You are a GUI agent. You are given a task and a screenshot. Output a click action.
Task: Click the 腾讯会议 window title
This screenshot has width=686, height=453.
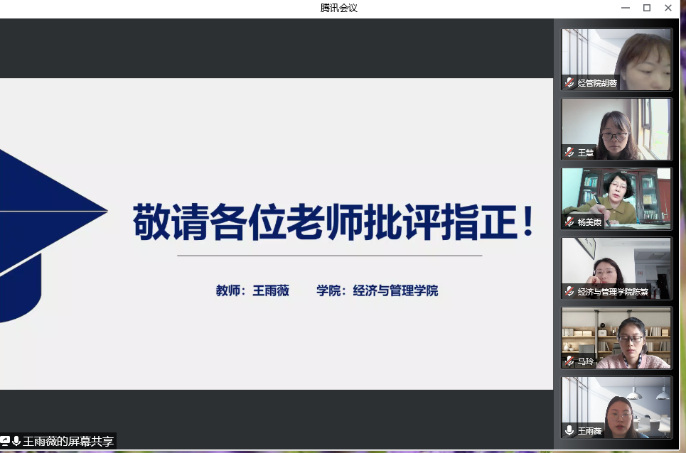338,8
